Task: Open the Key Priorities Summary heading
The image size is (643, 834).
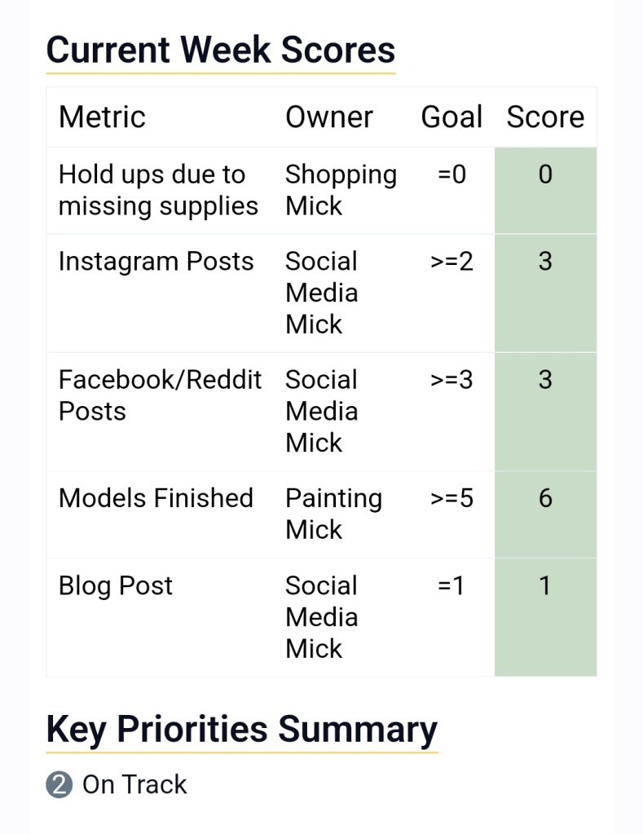Action: point(241,729)
